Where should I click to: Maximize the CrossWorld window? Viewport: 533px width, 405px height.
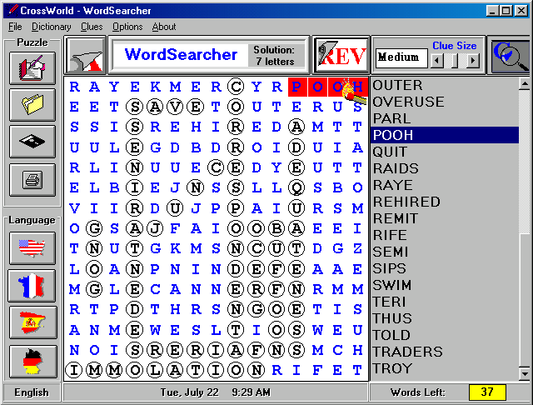click(506, 11)
